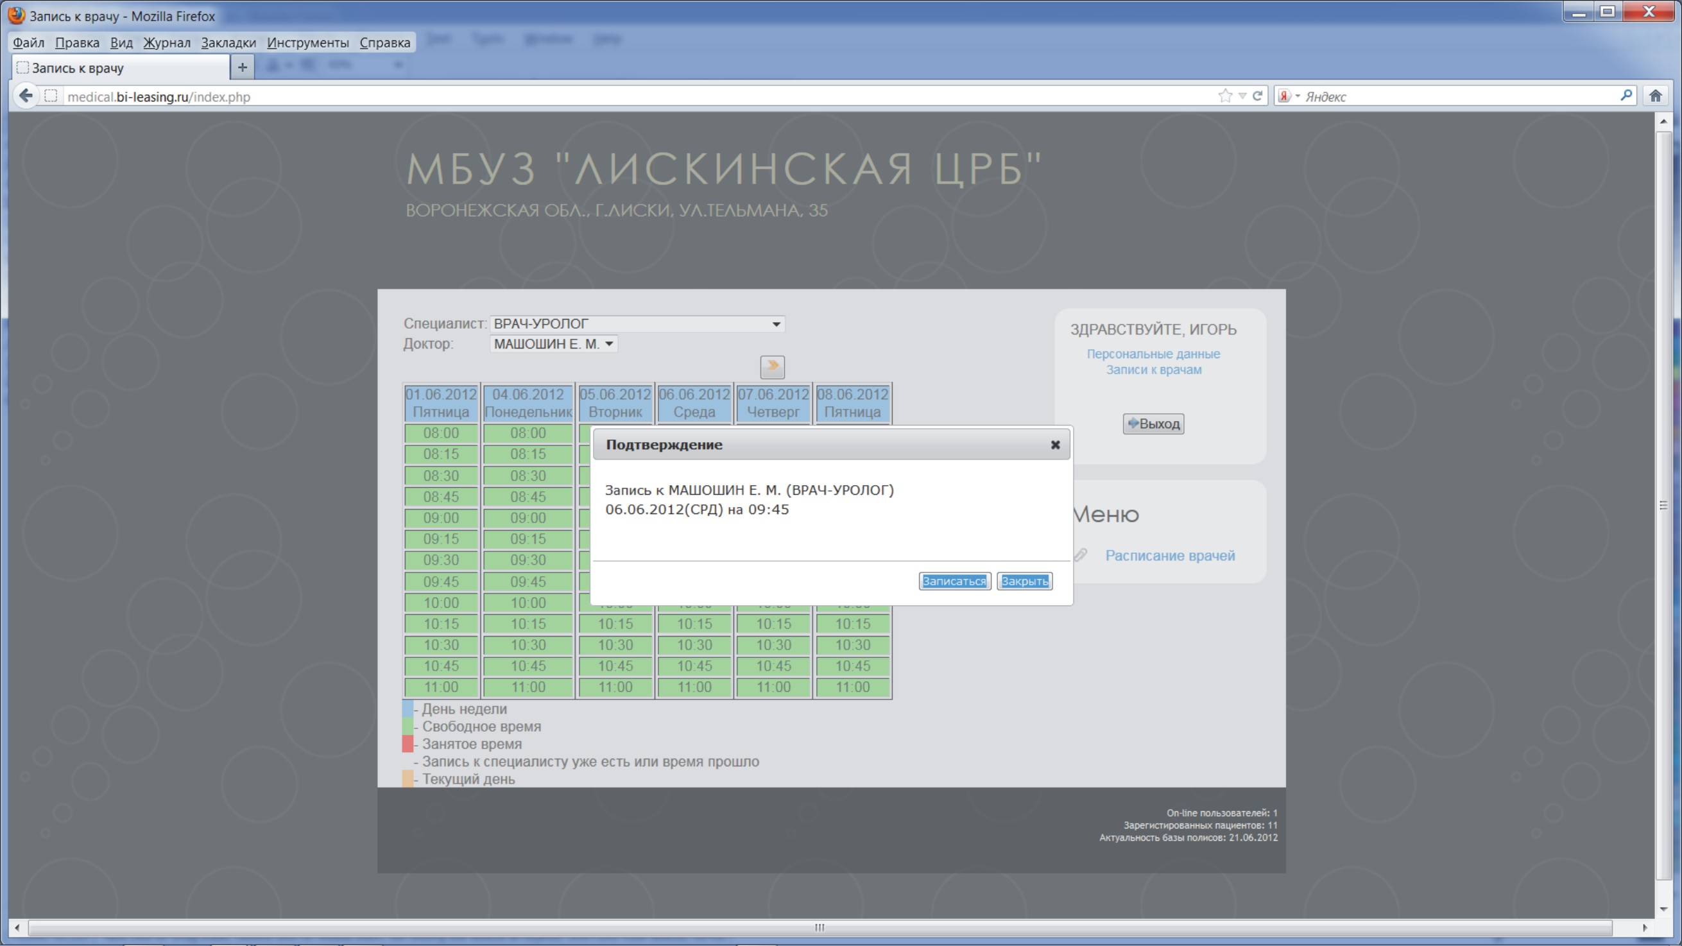Click green Свободное время legend swatch
The height and width of the screenshot is (946, 1682).
click(x=408, y=727)
